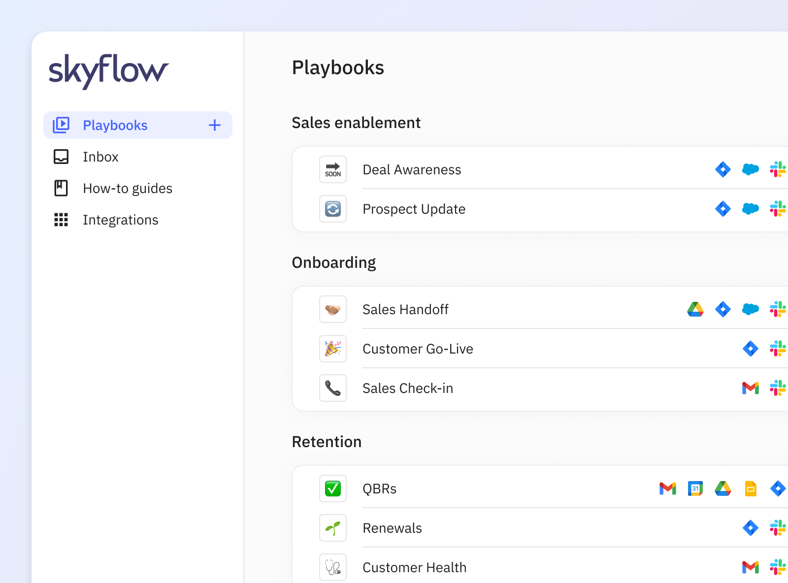Click the Sales Check-in phone icon
Screen dimensions: 788x583
333,388
